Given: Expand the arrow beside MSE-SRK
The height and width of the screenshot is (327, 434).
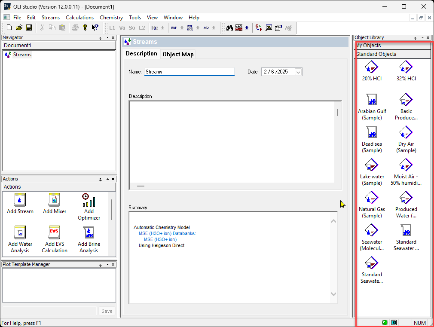Looking at the screenshot, I should 198,28.
